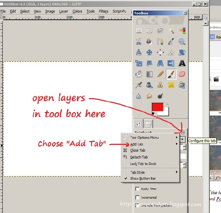Select the Blend gradient tool
Screen dimensions: 221x213
pos(149,74)
